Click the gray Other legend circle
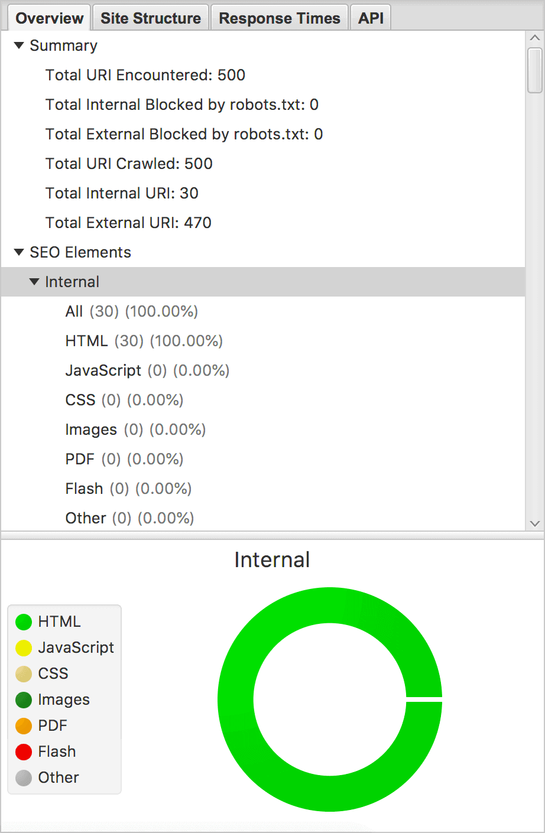The width and height of the screenshot is (545, 833). pyautogui.click(x=24, y=778)
